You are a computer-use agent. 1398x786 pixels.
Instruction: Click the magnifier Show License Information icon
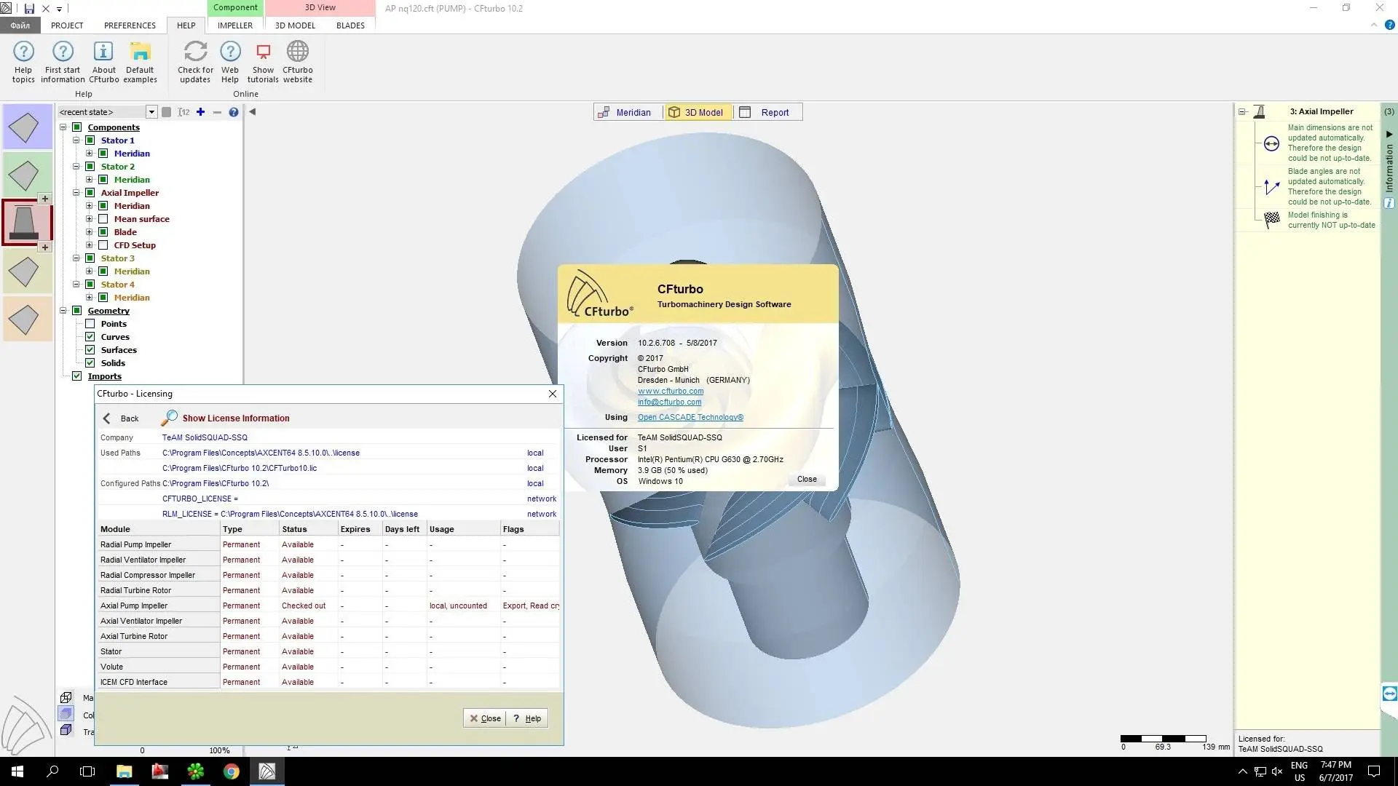[169, 418]
